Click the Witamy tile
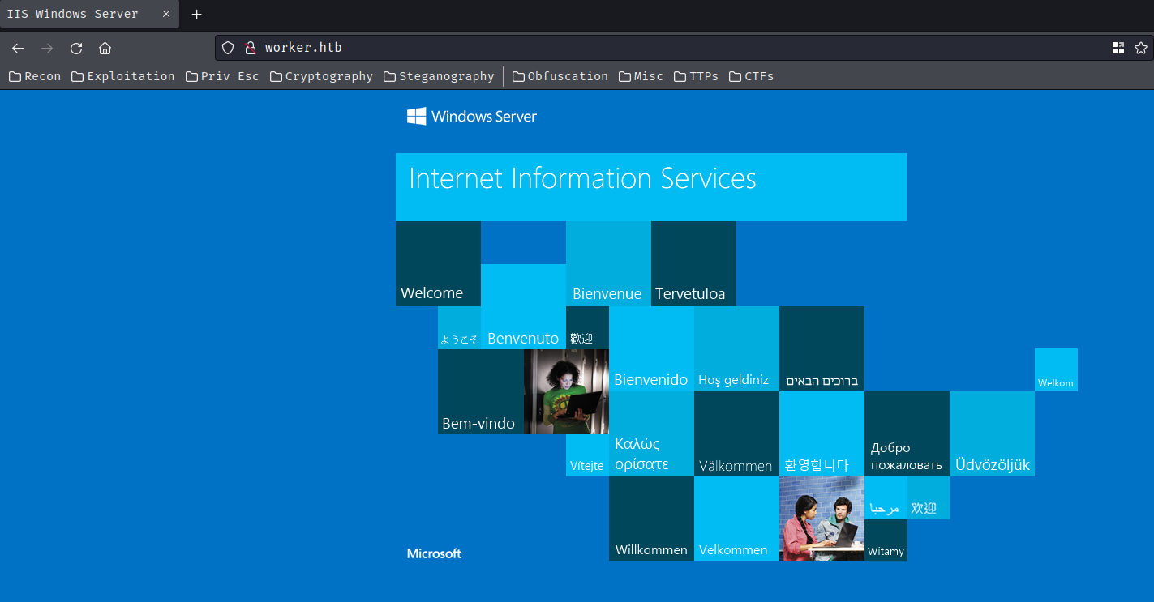1154x602 pixels. (x=886, y=540)
